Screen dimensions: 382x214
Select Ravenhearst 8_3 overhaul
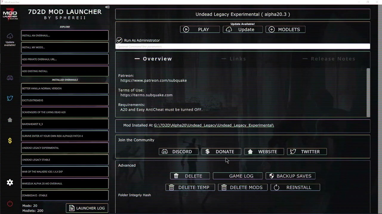click(x=65, y=124)
